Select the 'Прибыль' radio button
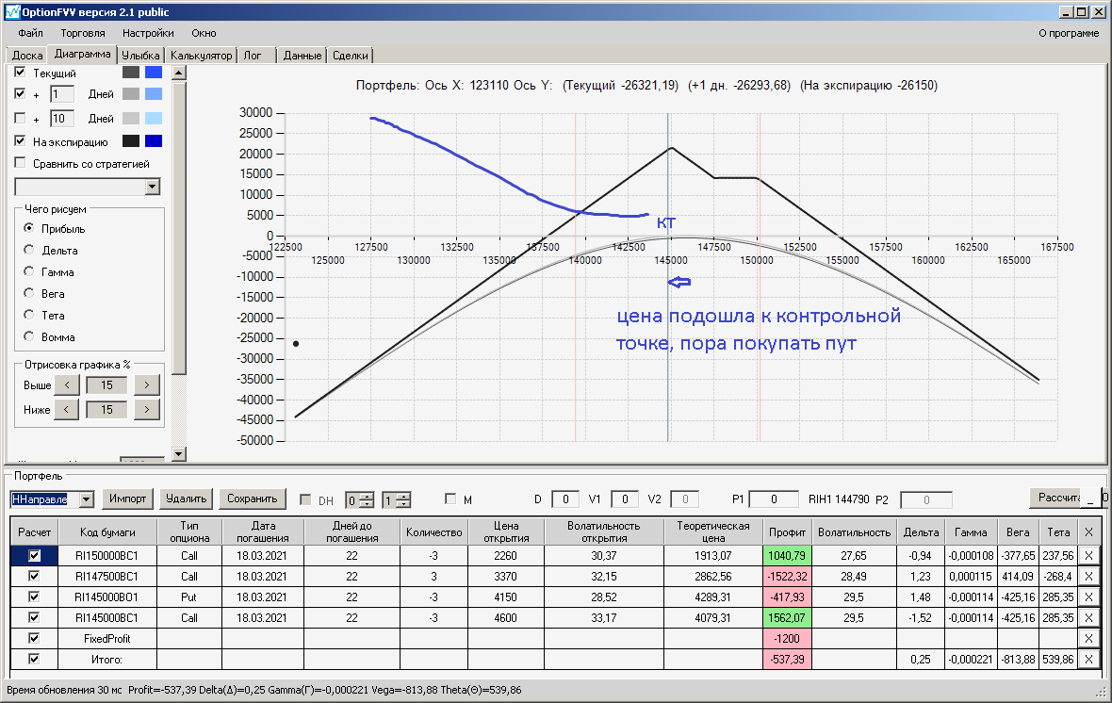The height and width of the screenshot is (703, 1112). point(29,228)
